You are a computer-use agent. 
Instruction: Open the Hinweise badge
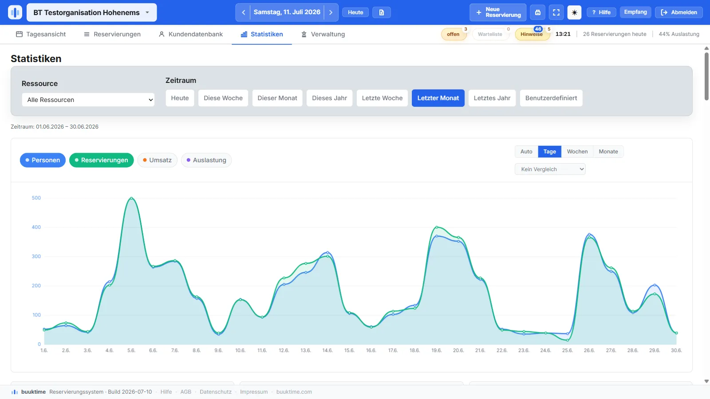[x=532, y=34]
